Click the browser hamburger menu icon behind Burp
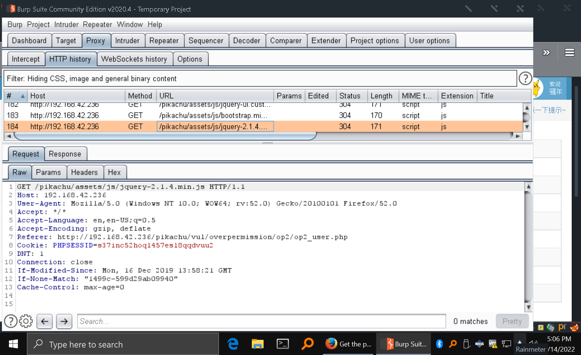 tap(569, 52)
